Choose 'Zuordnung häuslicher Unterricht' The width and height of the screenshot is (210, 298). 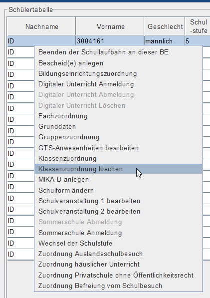coord(118,265)
